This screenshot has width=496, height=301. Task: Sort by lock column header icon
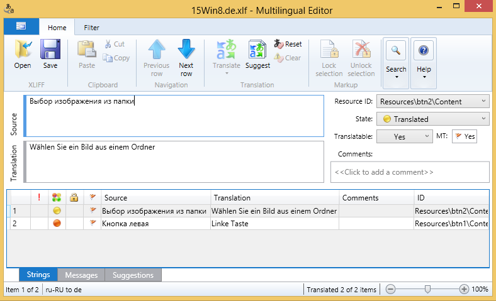(74, 197)
